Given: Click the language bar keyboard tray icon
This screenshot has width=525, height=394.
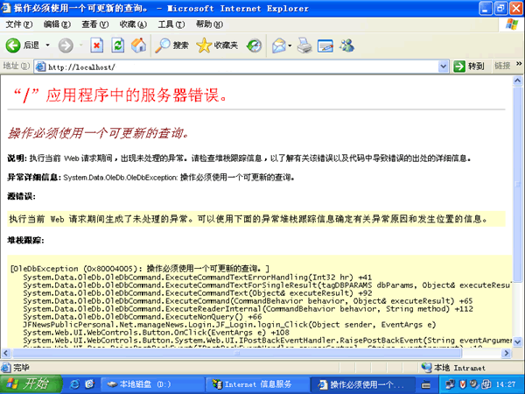Looking at the screenshot, I should (426, 384).
